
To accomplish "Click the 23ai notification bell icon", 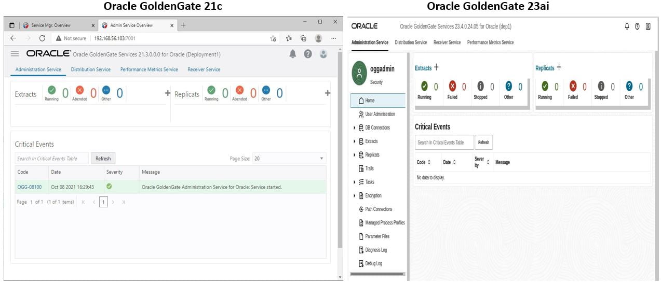I will (x=627, y=26).
